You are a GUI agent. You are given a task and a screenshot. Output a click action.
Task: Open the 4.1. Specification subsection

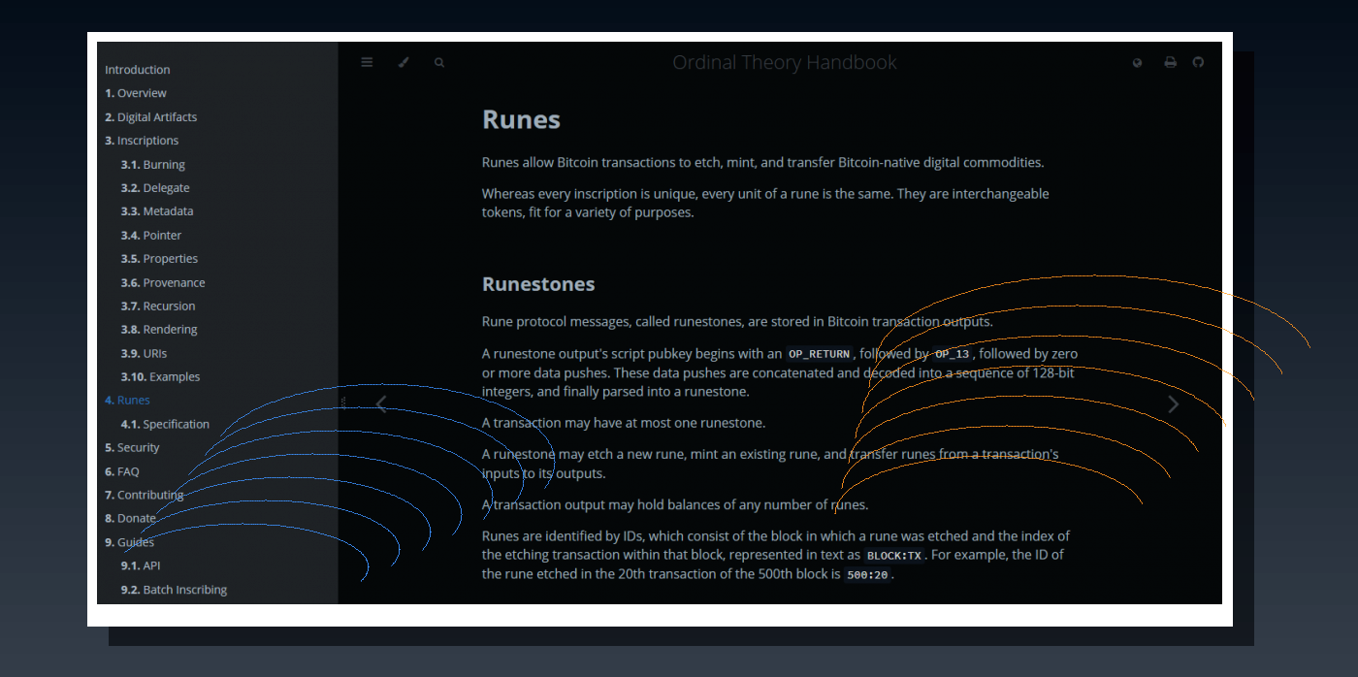click(x=165, y=424)
